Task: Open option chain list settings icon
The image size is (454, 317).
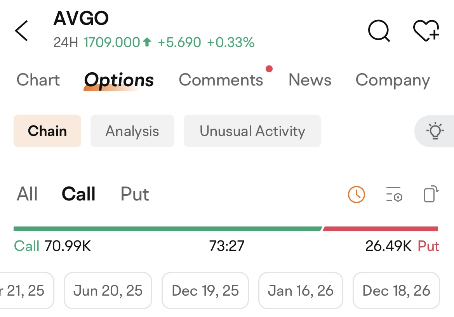Action: point(394,194)
